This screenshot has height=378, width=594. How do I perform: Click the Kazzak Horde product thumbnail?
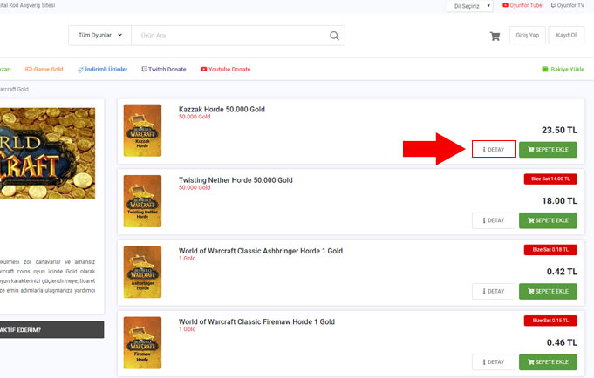pos(142,131)
